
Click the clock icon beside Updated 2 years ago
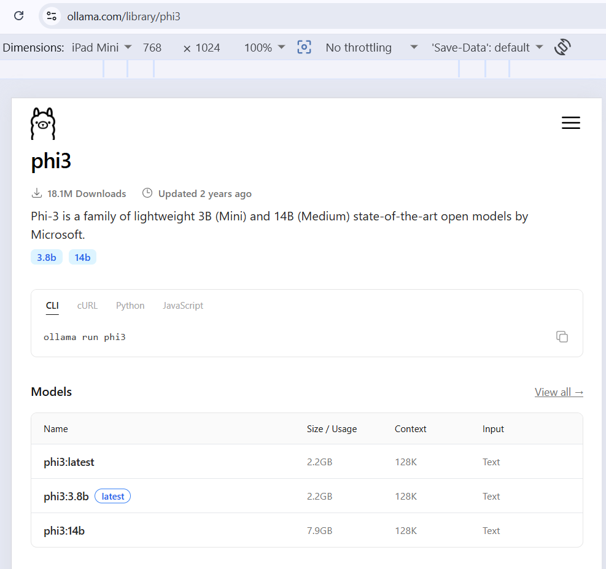coord(147,193)
